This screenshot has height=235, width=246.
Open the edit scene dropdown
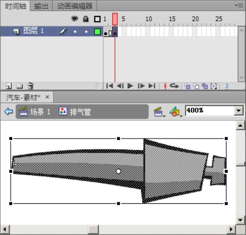pos(160,112)
